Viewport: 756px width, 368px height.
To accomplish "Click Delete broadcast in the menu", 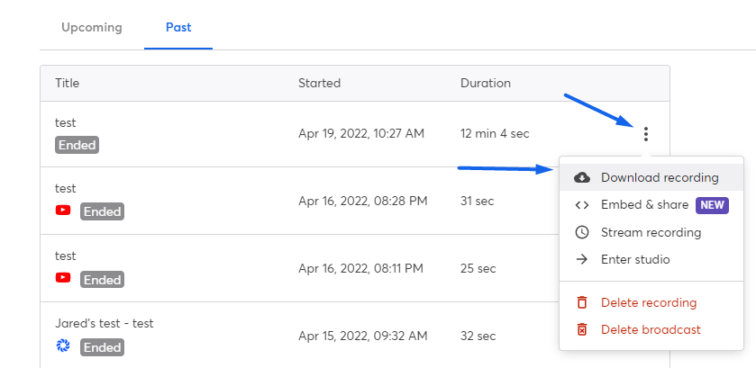I will pyautogui.click(x=651, y=330).
